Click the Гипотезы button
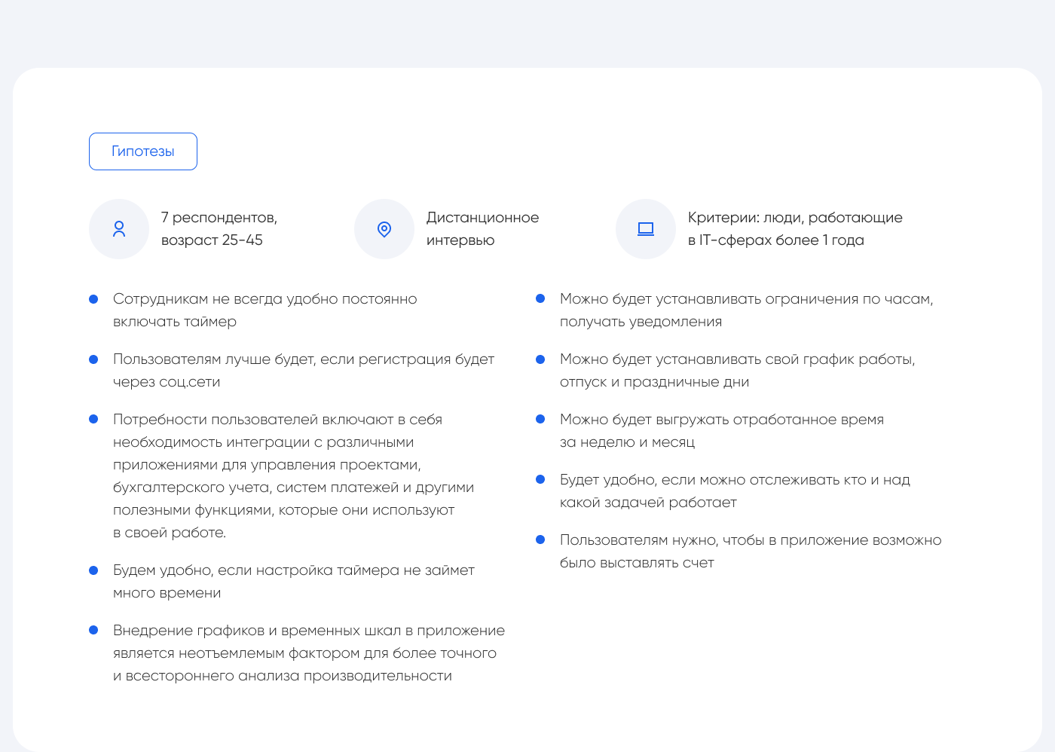The height and width of the screenshot is (752, 1055). [x=143, y=151]
